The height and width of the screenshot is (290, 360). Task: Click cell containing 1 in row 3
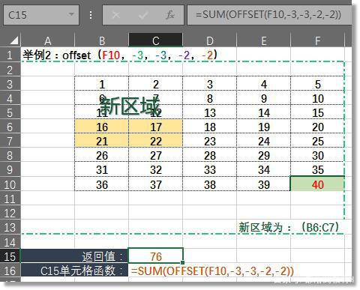[102, 84]
